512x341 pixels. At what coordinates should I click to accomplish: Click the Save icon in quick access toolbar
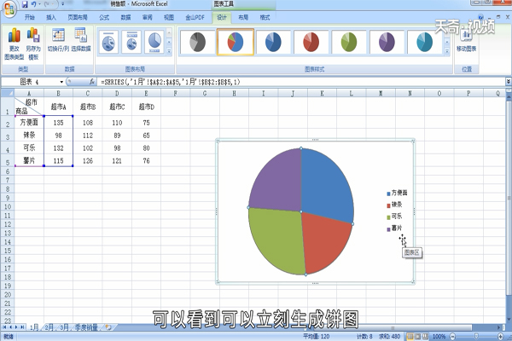tap(25, 4)
